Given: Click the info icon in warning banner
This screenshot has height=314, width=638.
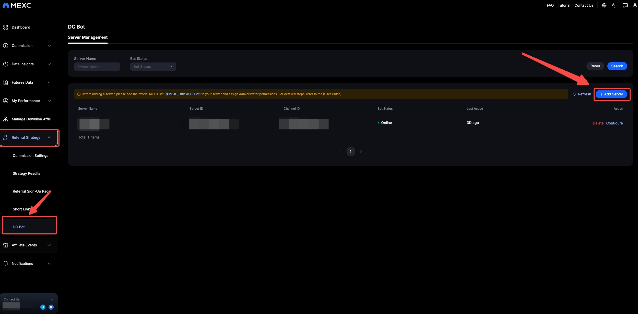Looking at the screenshot, I should 79,94.
